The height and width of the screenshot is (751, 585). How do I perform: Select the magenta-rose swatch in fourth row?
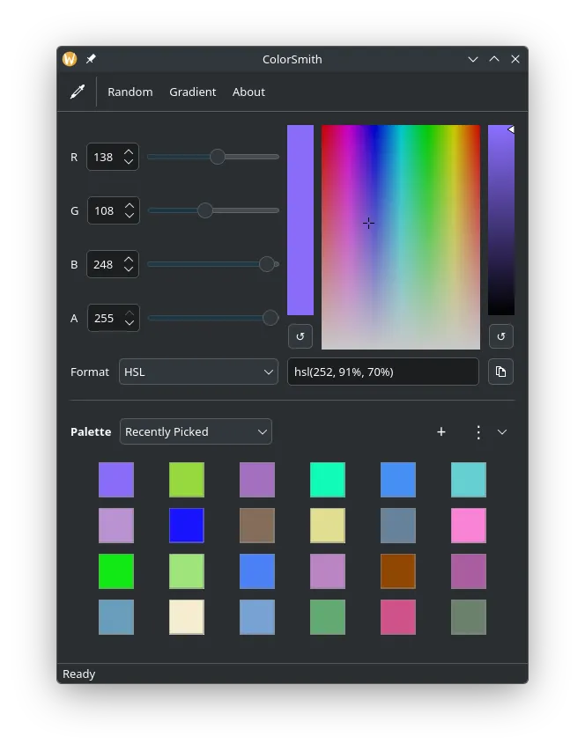tap(398, 617)
